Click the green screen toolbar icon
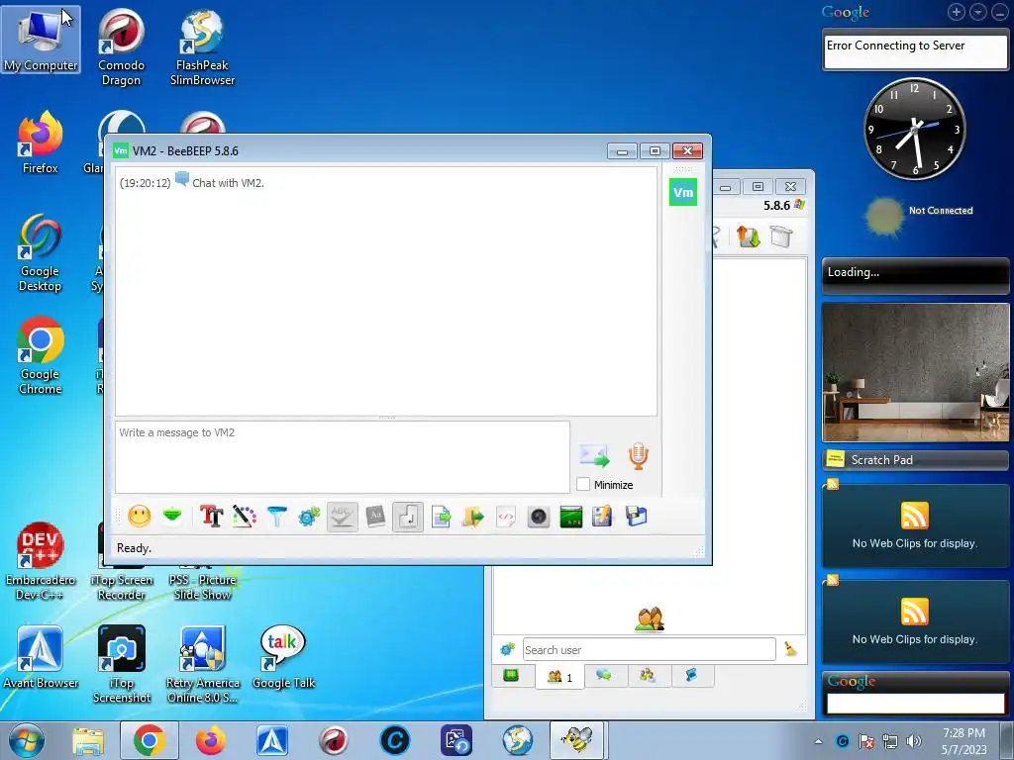 coord(571,517)
